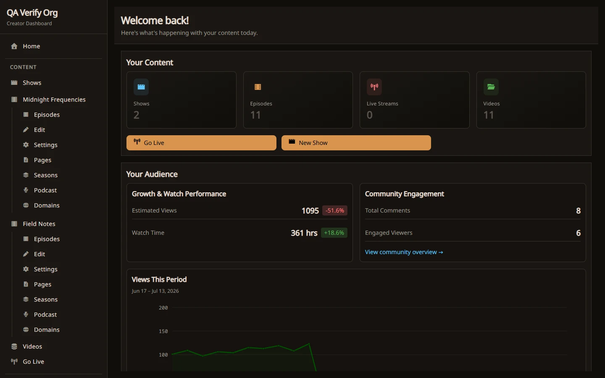Open the Videos count card
Image resolution: width=605 pixels, height=378 pixels.
[531, 100]
